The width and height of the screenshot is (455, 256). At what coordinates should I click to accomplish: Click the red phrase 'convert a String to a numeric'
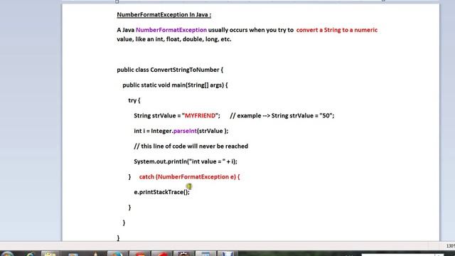tap(337, 30)
